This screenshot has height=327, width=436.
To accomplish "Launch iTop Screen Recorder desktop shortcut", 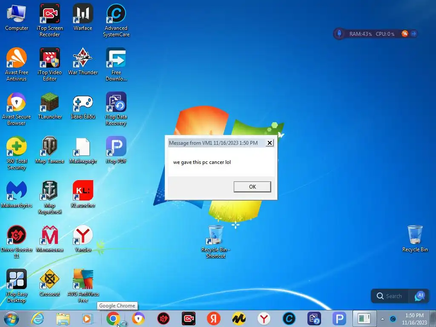I will pyautogui.click(x=49, y=20).
